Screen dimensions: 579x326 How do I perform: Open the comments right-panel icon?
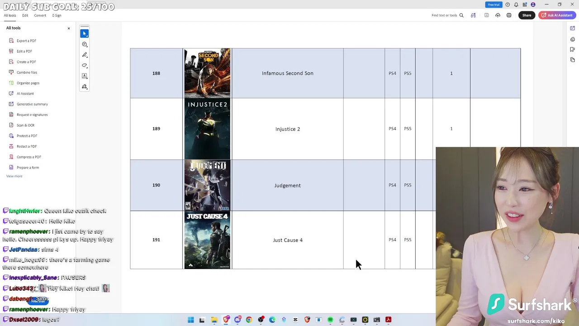573,39
